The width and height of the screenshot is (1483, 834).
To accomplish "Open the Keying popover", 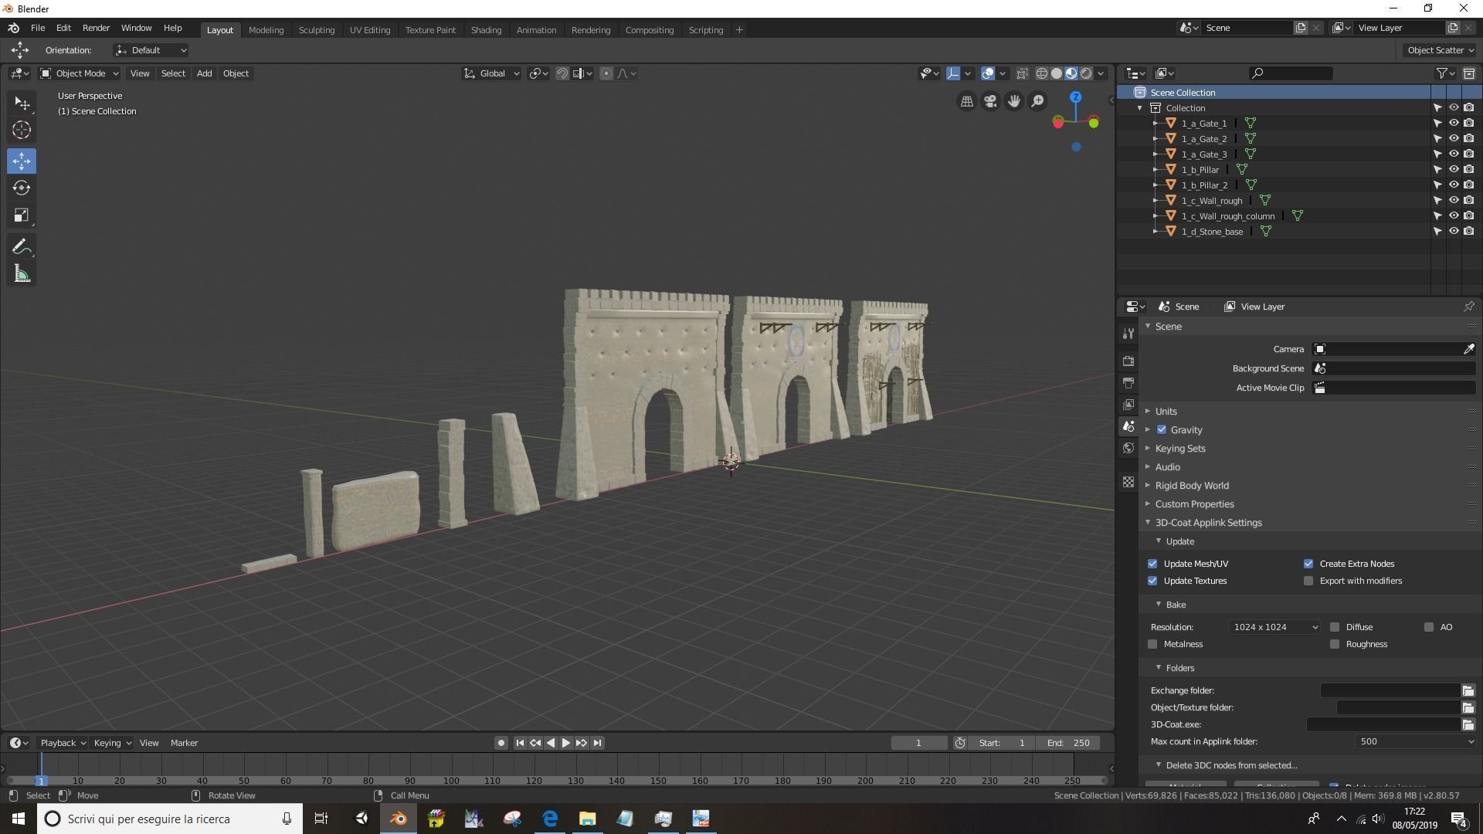I will tap(112, 743).
